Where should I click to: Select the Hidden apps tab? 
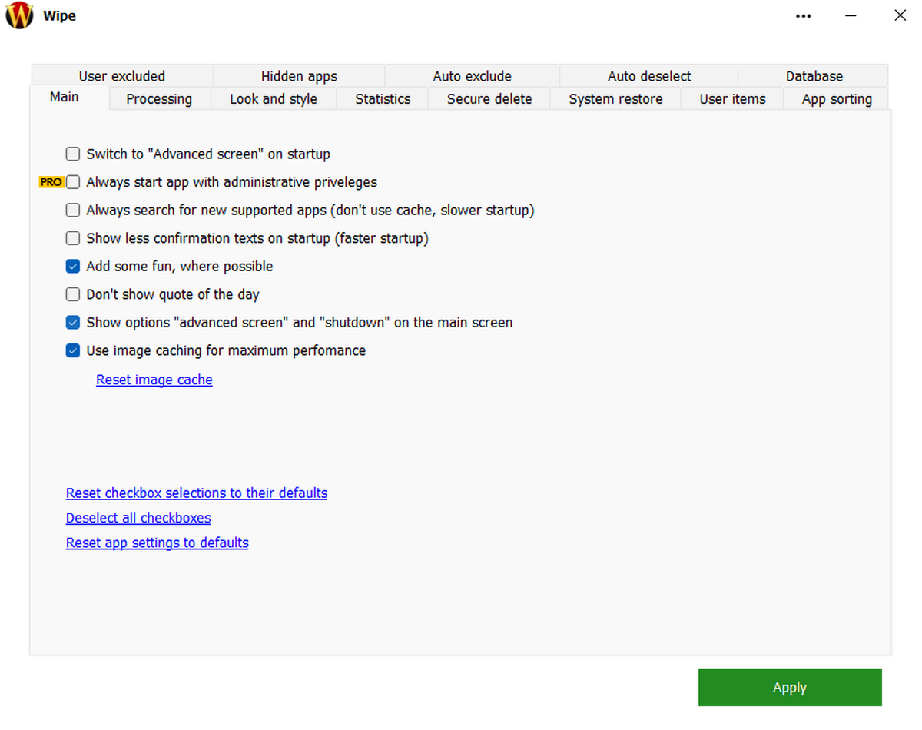[299, 76]
